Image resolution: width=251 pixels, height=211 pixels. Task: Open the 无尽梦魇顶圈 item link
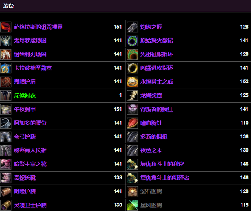[x=30, y=41]
